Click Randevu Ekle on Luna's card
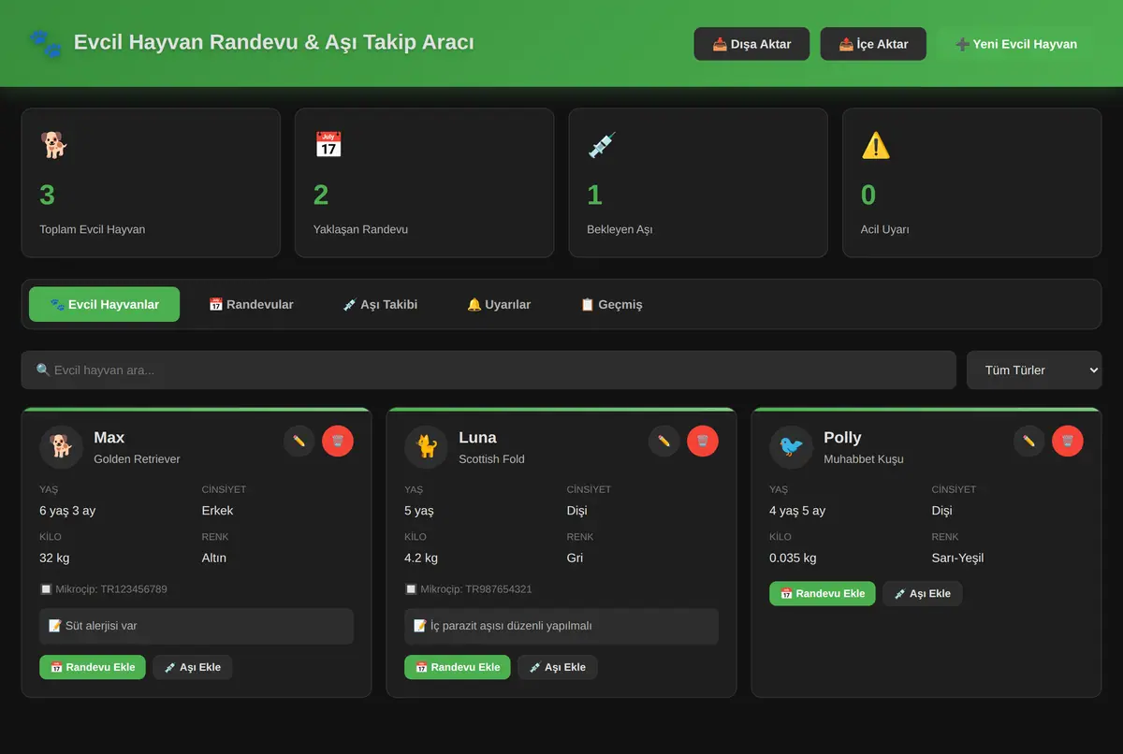The width and height of the screenshot is (1123, 754). tap(458, 667)
